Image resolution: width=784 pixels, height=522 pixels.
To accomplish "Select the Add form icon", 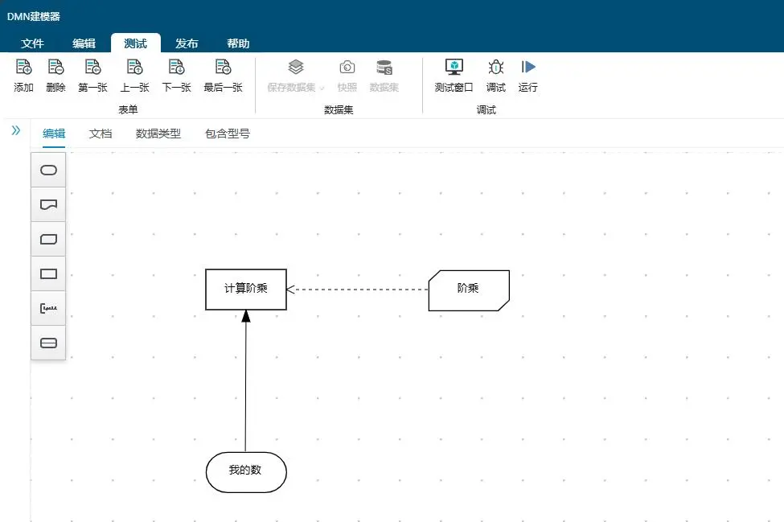I will pyautogui.click(x=23, y=75).
